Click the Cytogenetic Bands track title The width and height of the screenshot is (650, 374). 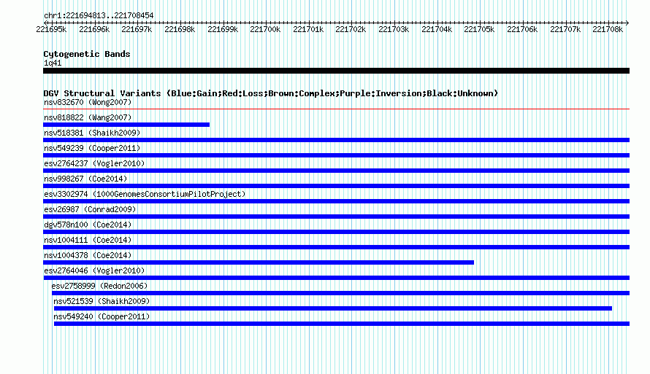[87, 54]
